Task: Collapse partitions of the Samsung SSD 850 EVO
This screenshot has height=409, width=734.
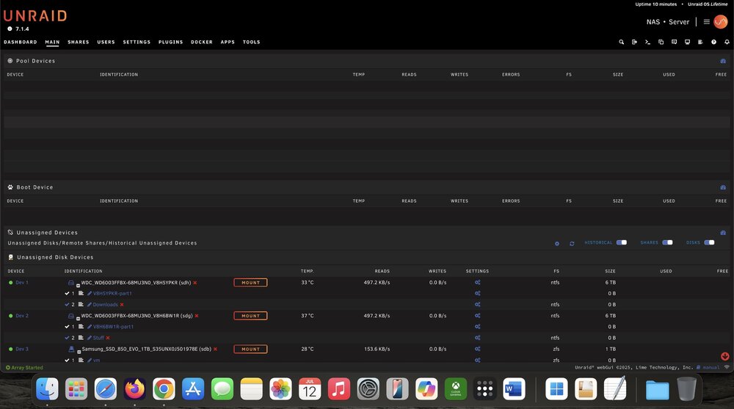Action: point(79,352)
